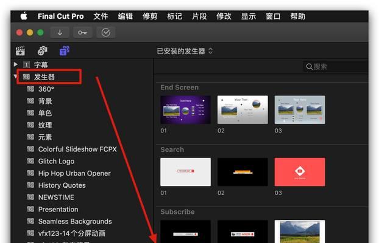This screenshot has height=243, width=379.
Task: Select the 元素 generator category
Action: [82, 137]
